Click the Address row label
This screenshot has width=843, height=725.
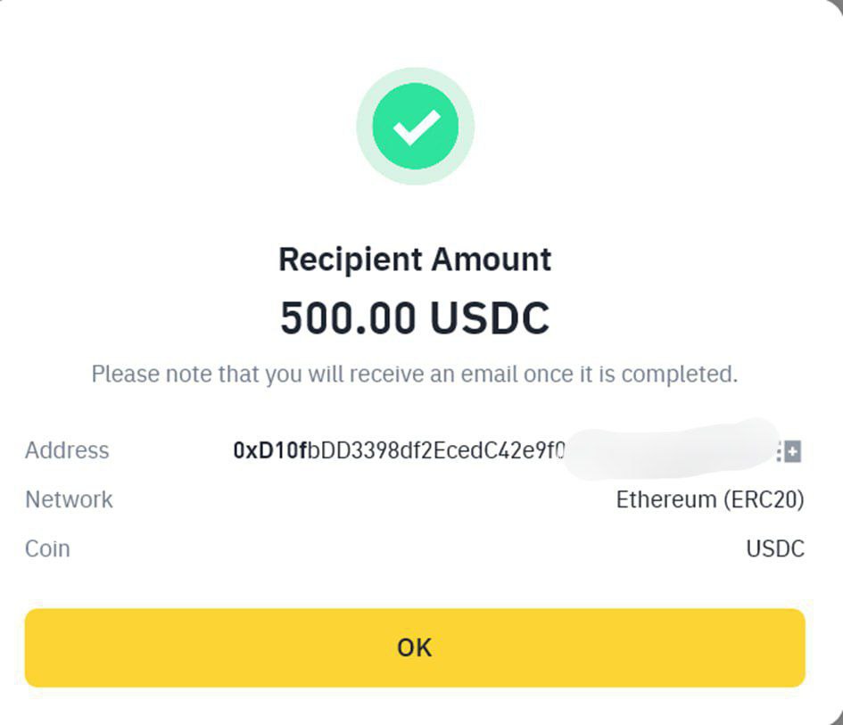[x=67, y=450]
